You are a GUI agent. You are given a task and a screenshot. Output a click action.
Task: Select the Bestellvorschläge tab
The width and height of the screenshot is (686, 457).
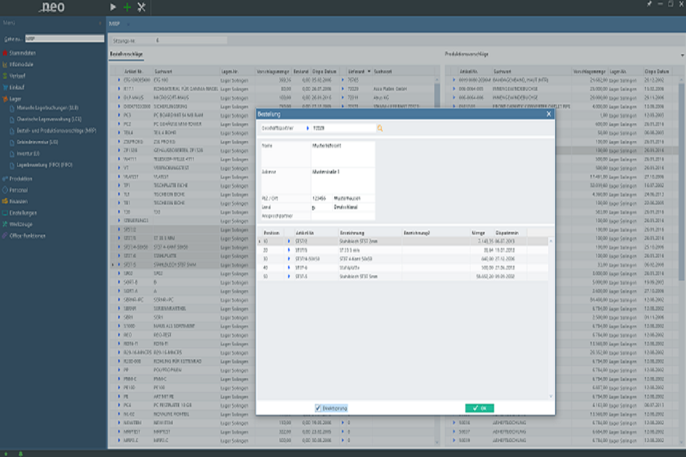[126, 54]
